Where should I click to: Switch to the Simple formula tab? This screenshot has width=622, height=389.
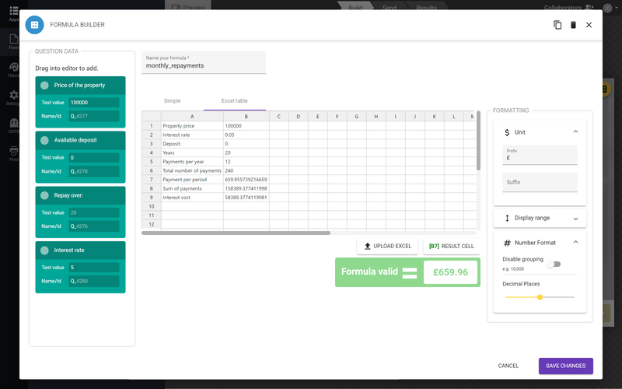[x=172, y=101]
